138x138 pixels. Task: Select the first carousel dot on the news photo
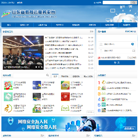pos(36,67)
